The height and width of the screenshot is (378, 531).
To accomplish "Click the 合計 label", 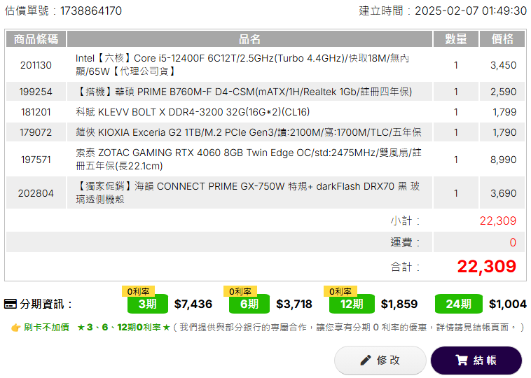I will click(x=406, y=267).
